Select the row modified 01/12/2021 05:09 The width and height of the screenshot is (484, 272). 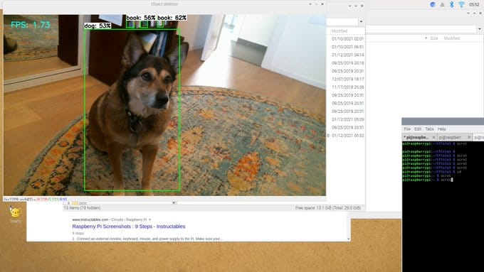[347, 119]
